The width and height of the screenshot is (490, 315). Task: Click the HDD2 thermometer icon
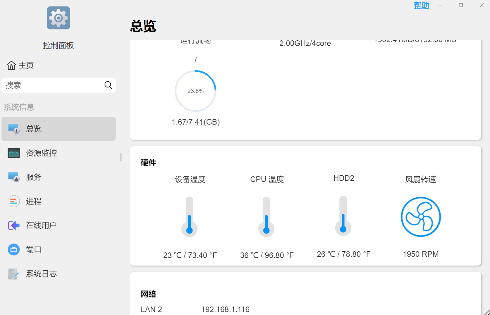(343, 216)
